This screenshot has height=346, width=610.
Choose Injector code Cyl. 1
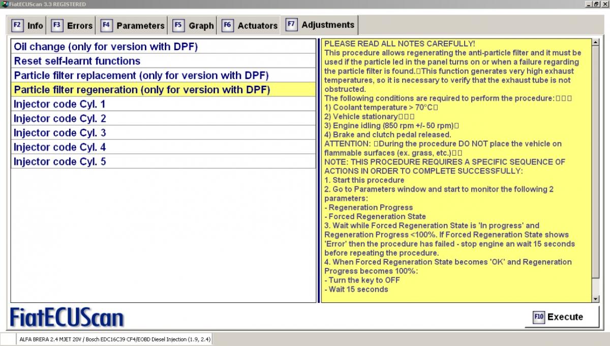coord(163,104)
